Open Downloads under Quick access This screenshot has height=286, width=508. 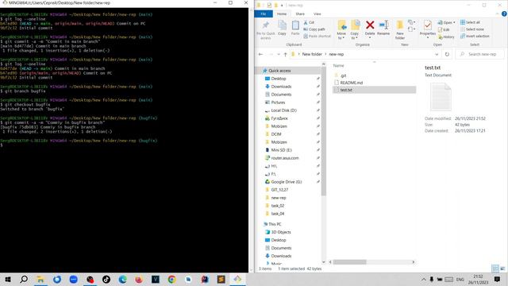pyautogui.click(x=281, y=87)
